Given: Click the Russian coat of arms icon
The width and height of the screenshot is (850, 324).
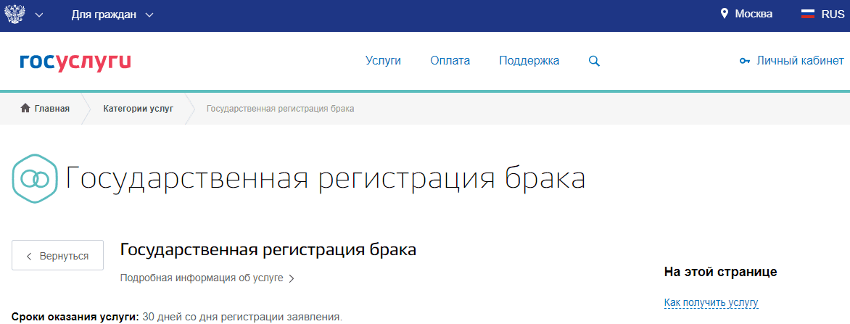Looking at the screenshot, I should click(15, 14).
